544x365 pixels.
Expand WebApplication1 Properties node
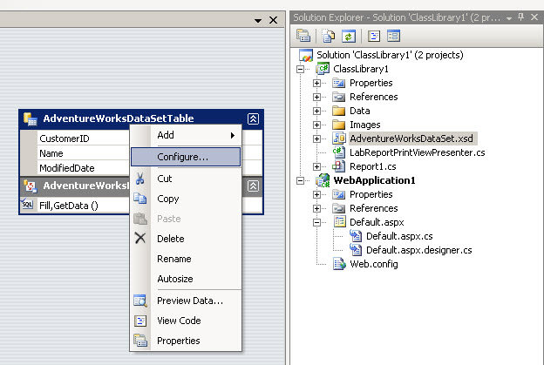(x=316, y=194)
